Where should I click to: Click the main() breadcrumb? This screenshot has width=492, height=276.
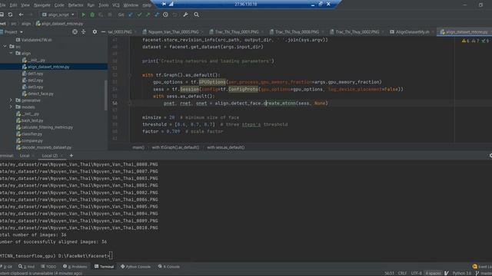(138, 147)
